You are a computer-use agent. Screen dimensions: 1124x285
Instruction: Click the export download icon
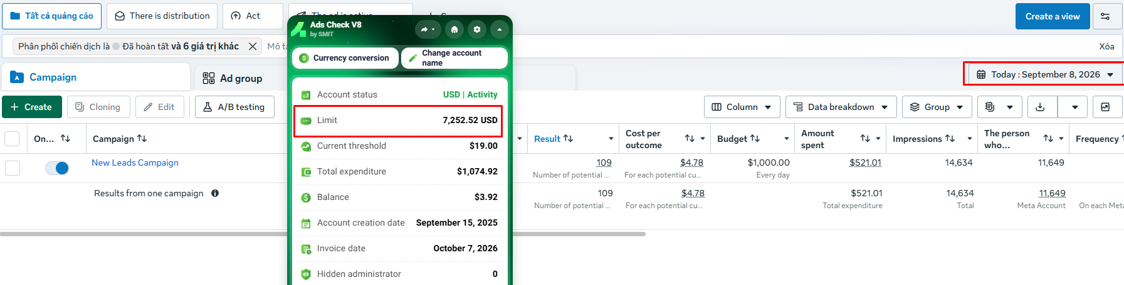click(x=1041, y=107)
